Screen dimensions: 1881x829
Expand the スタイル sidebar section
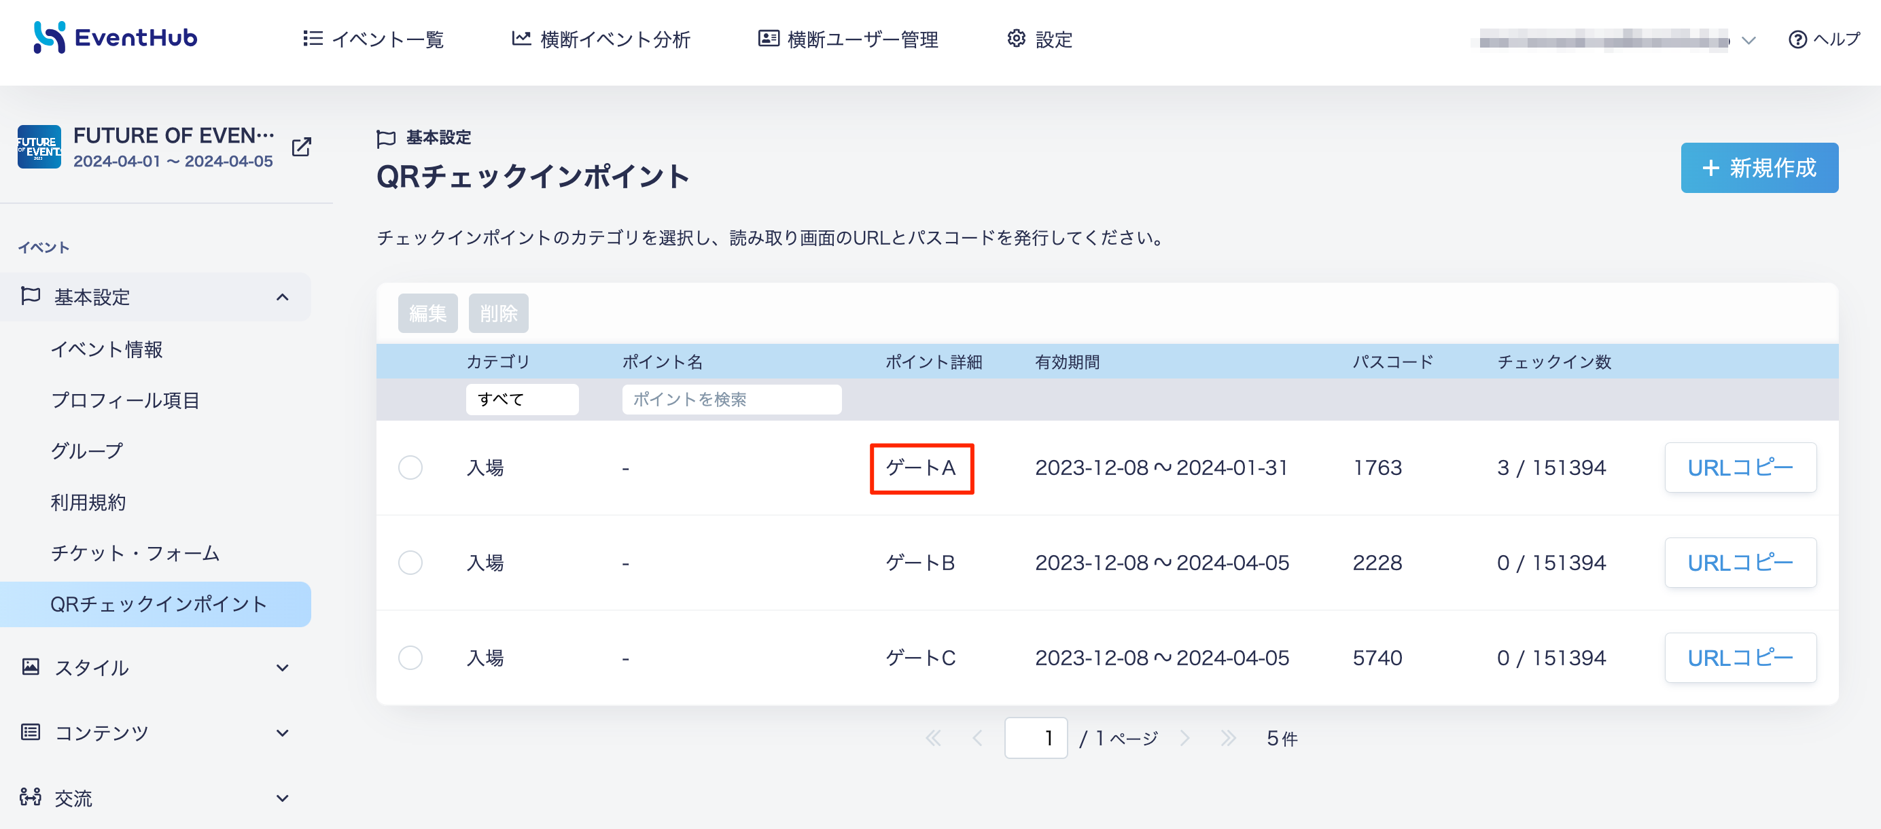[283, 667]
